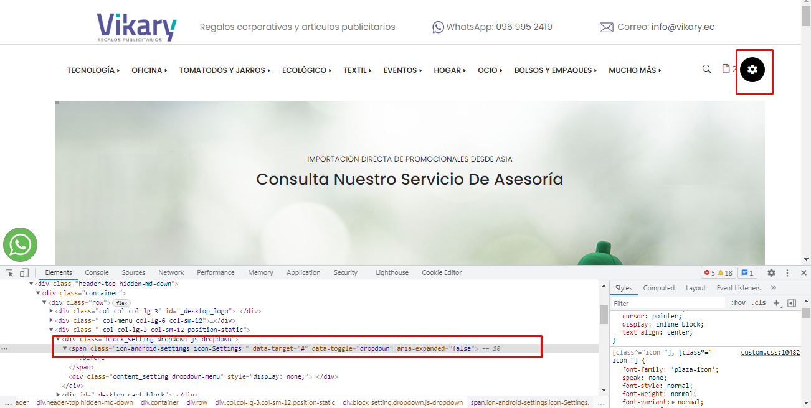The height and width of the screenshot is (408, 811).
Task: Switch to the Sources tab
Action: coord(133,272)
